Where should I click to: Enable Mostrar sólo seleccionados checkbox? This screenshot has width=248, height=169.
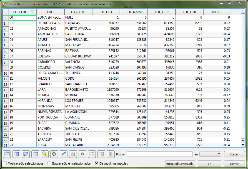click(5, 163)
